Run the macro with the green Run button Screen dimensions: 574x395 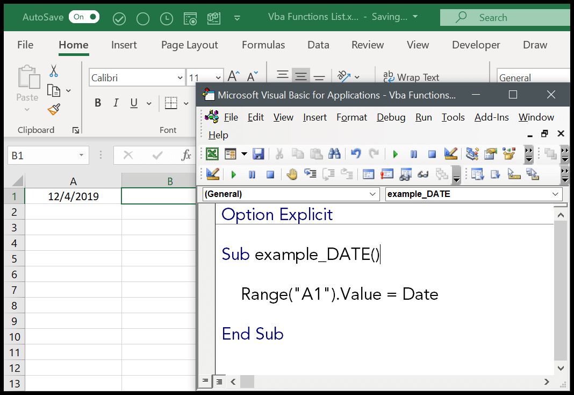(x=395, y=154)
